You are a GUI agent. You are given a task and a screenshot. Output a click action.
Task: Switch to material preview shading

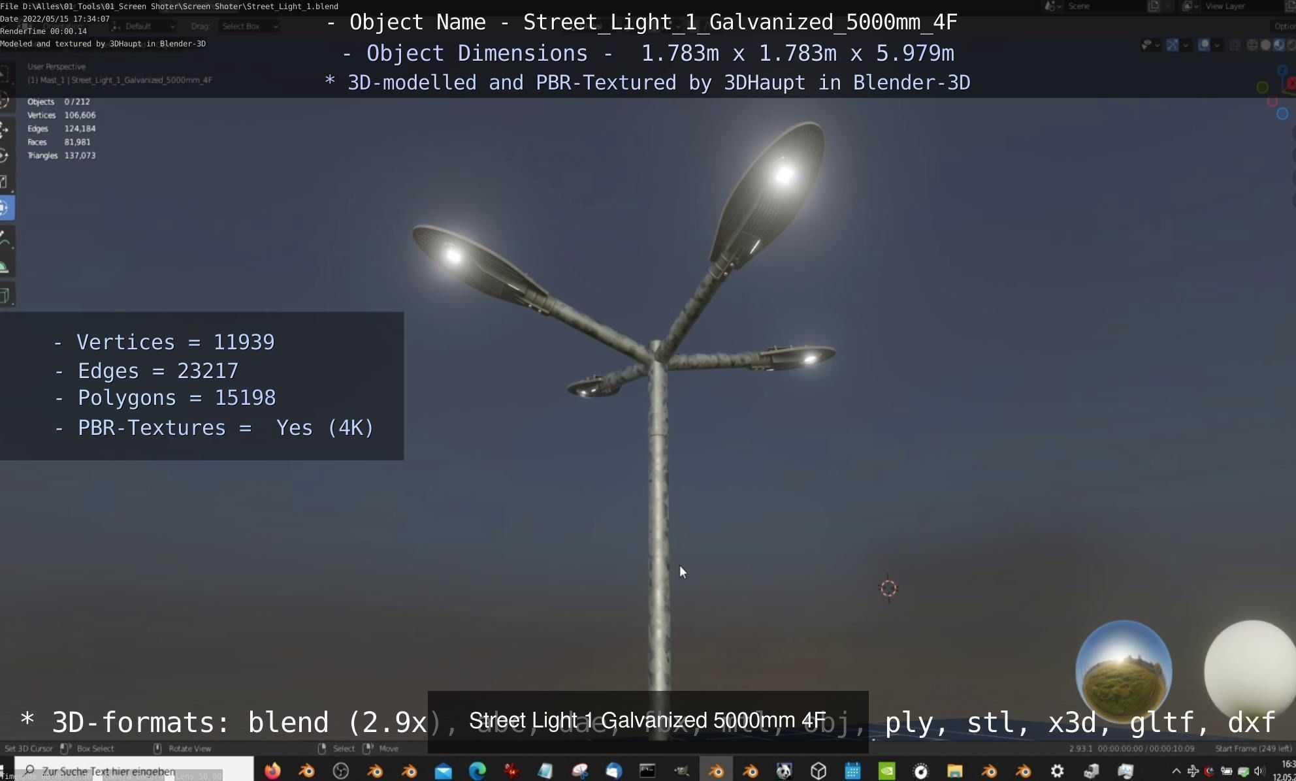(1278, 45)
